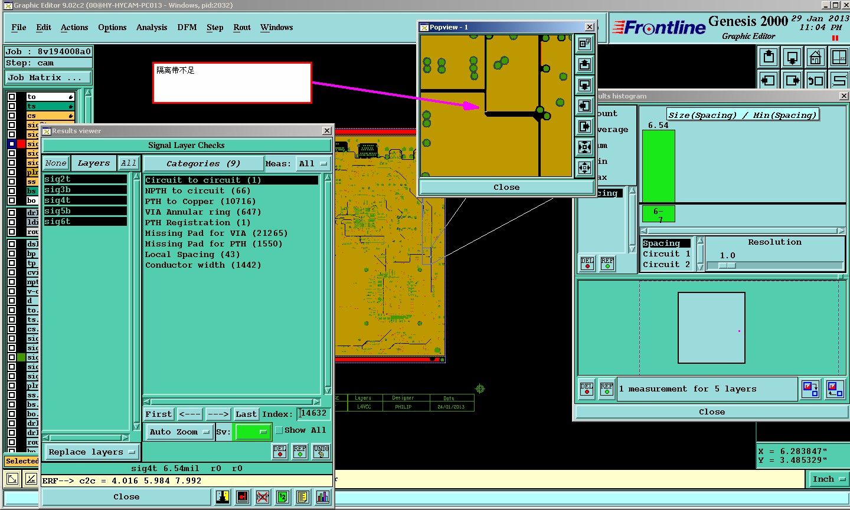
Task: Click the top sync-view icon in Popview toolbar
Action: [584, 44]
